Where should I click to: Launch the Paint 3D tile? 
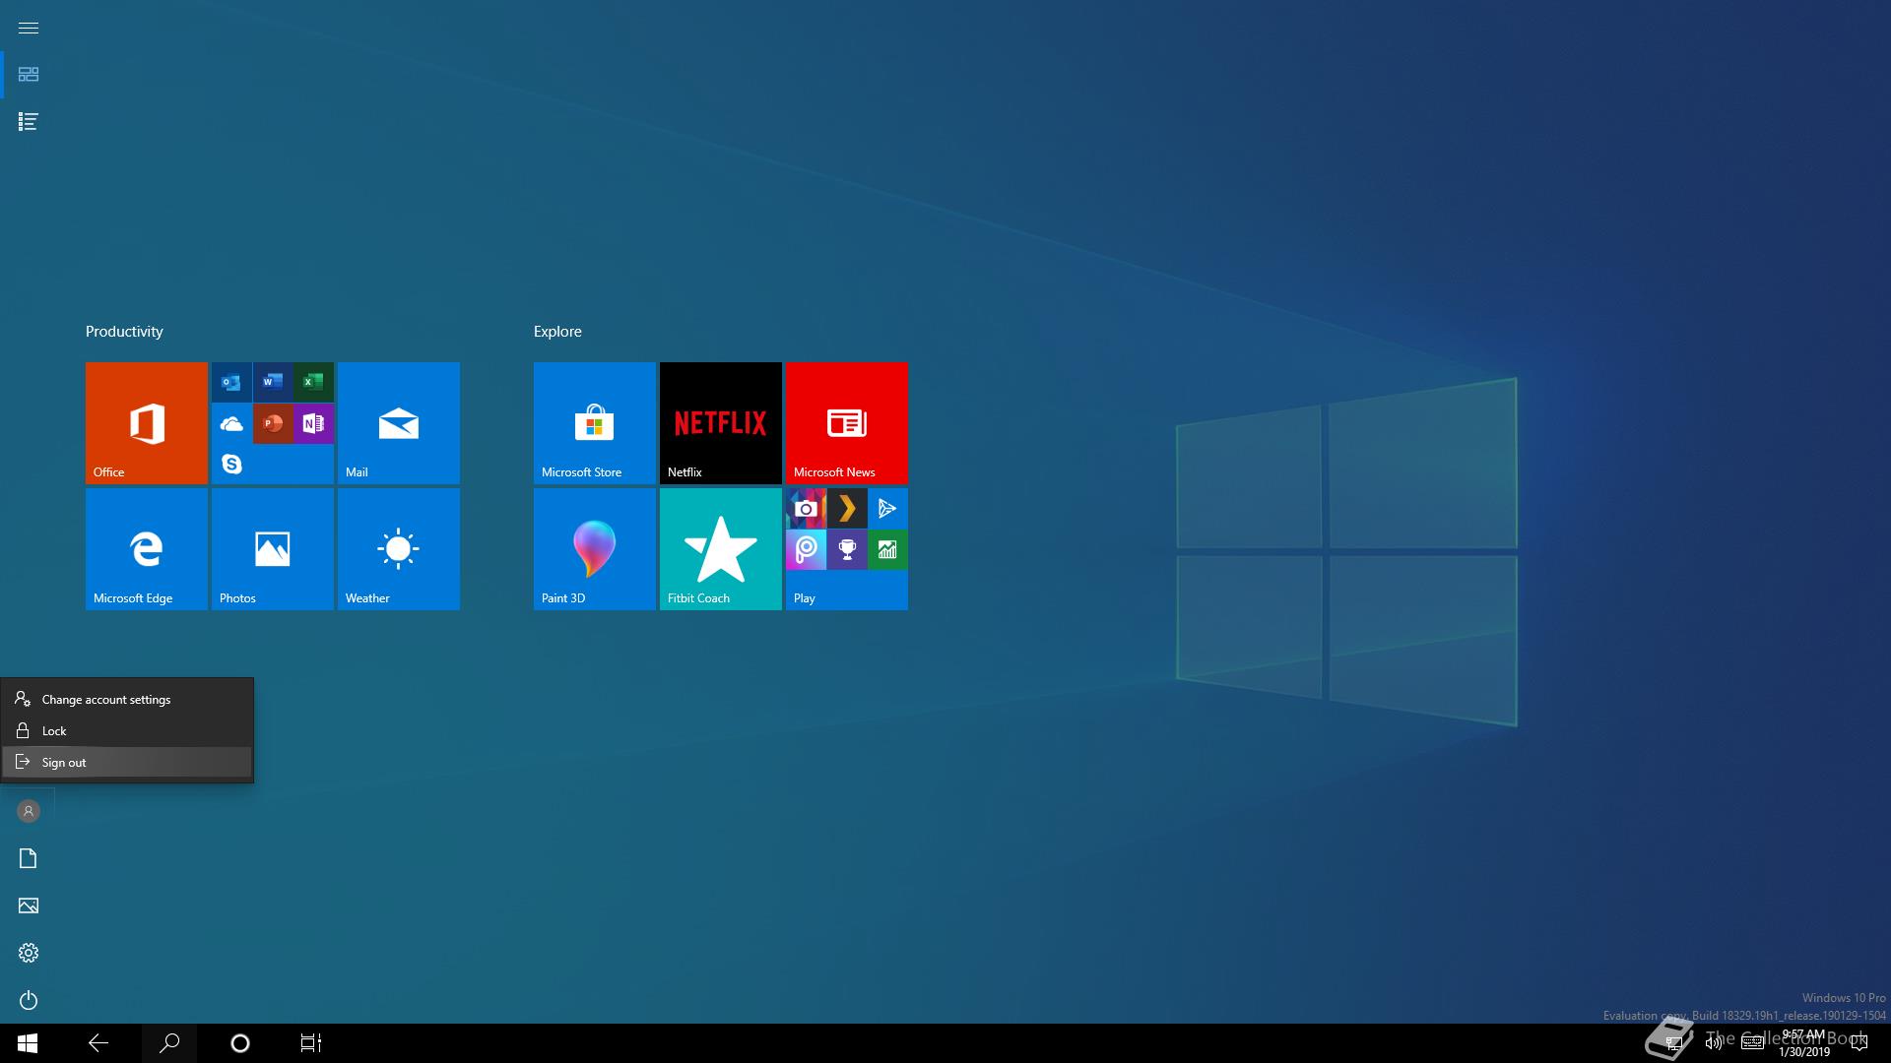(595, 549)
